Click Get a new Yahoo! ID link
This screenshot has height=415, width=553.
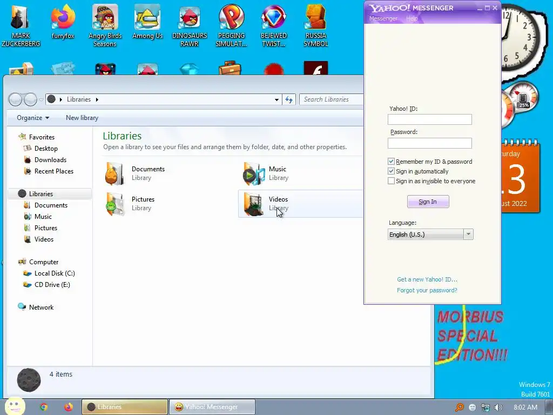(x=427, y=279)
